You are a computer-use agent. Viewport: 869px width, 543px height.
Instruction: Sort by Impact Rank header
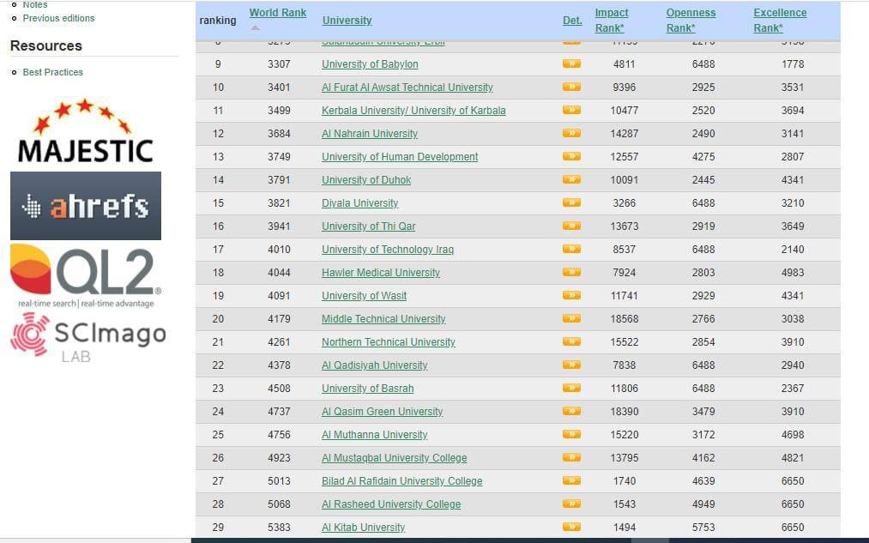tap(612, 20)
